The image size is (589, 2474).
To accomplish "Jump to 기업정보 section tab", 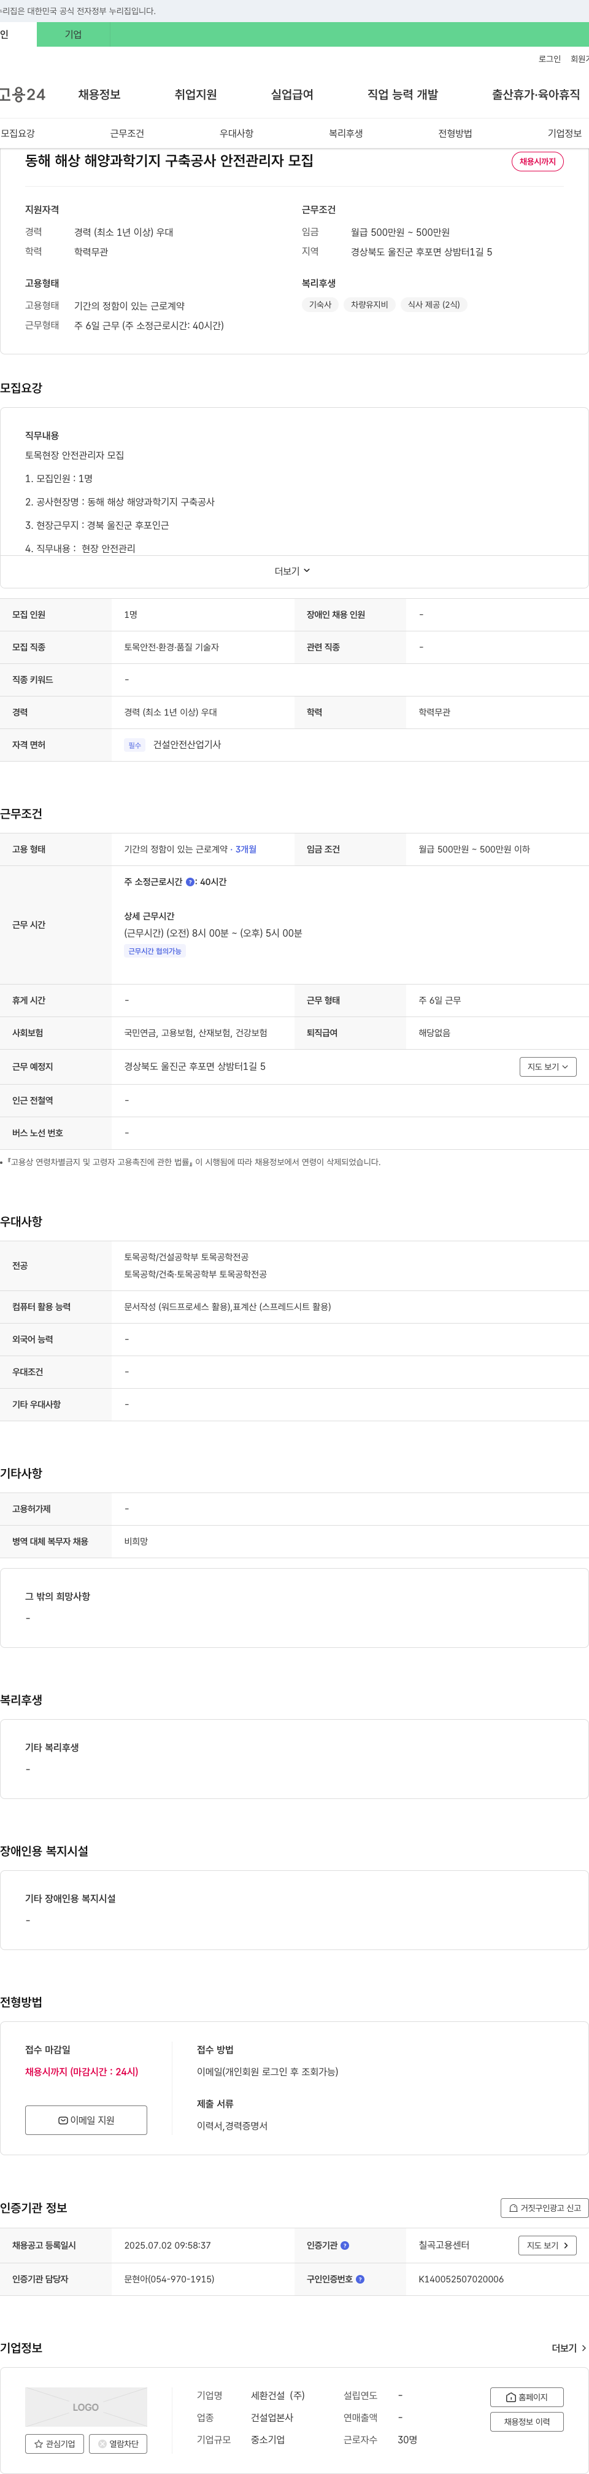I will pos(564,133).
